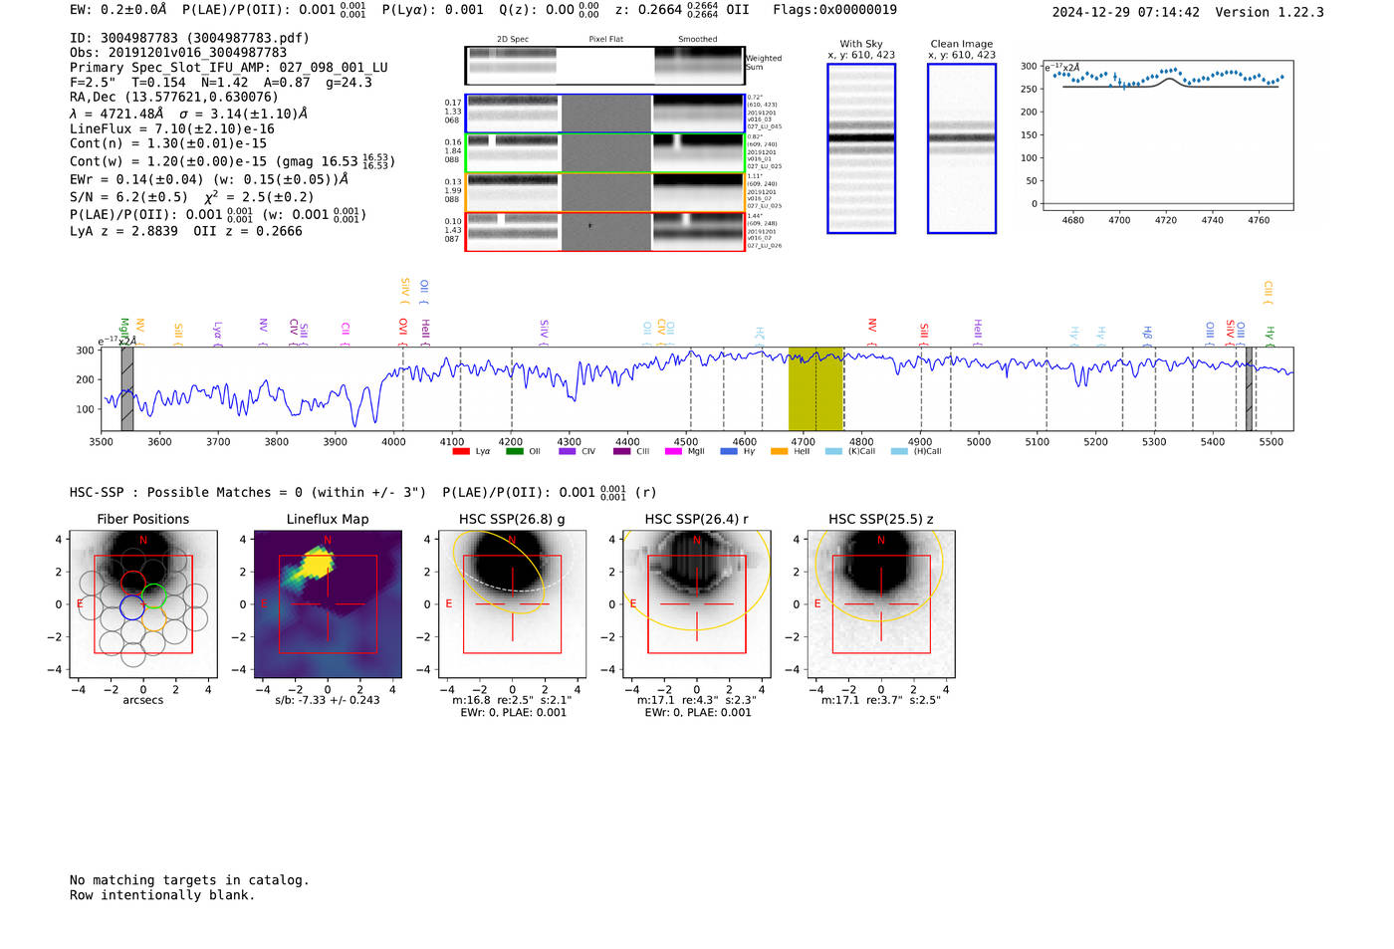Click the Flags:0x00000019 text
The height and width of the screenshot is (949, 1394).
tap(834, 10)
